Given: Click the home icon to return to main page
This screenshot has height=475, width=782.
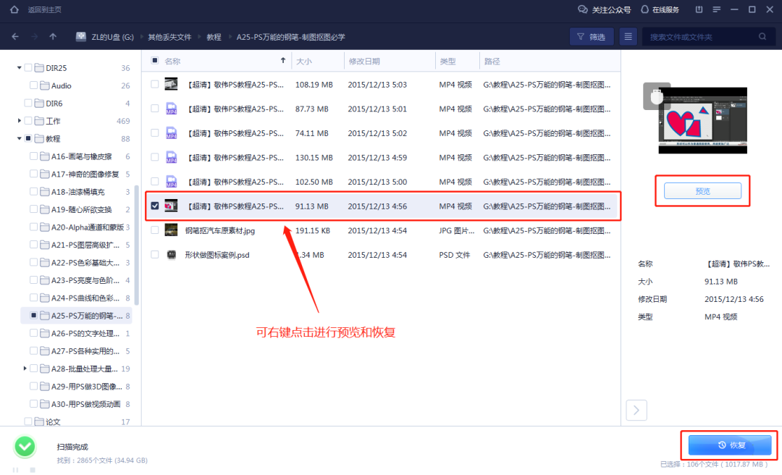Looking at the screenshot, I should (14, 9).
